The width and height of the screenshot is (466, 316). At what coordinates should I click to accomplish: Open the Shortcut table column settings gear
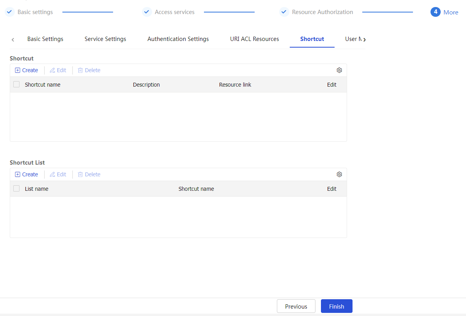pos(339,70)
